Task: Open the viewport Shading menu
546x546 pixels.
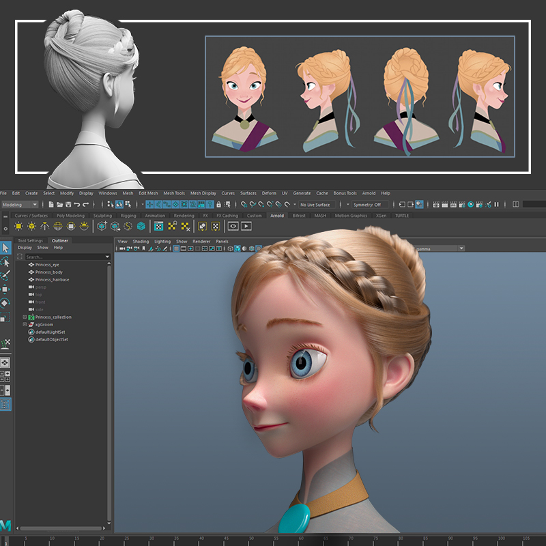Action: pos(141,242)
